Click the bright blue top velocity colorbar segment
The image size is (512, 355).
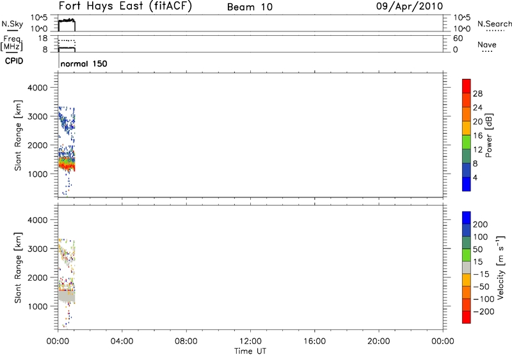467,218
